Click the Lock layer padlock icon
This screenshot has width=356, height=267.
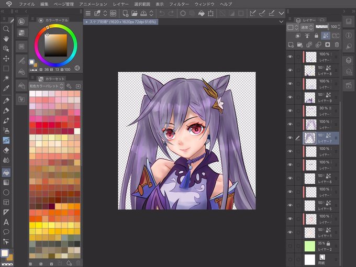(x=316, y=36)
